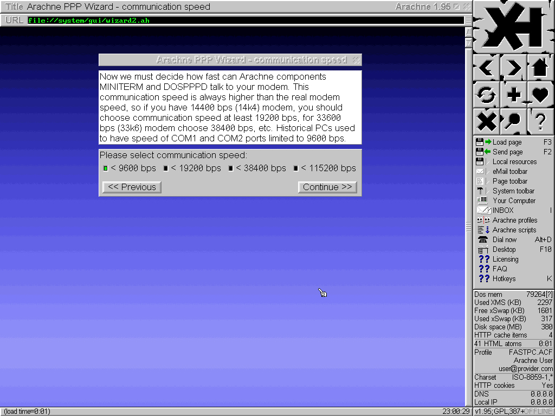Select the < 38400 bps radio option

click(230, 168)
